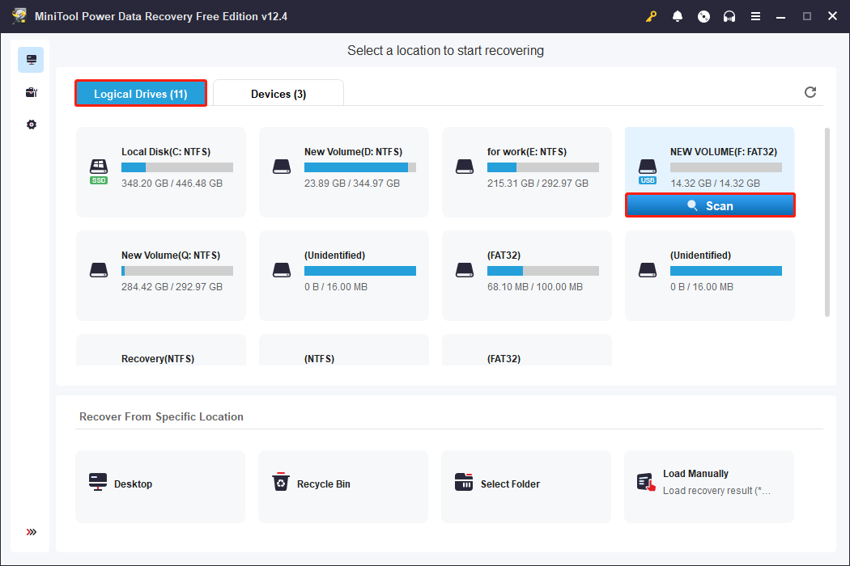Click Load Manually recovery result option
Image resolution: width=850 pixels, height=566 pixels.
708,483
